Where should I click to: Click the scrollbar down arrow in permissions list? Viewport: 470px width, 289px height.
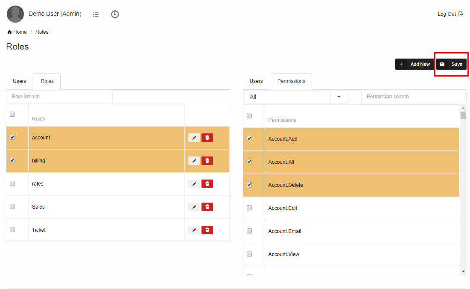point(464,271)
